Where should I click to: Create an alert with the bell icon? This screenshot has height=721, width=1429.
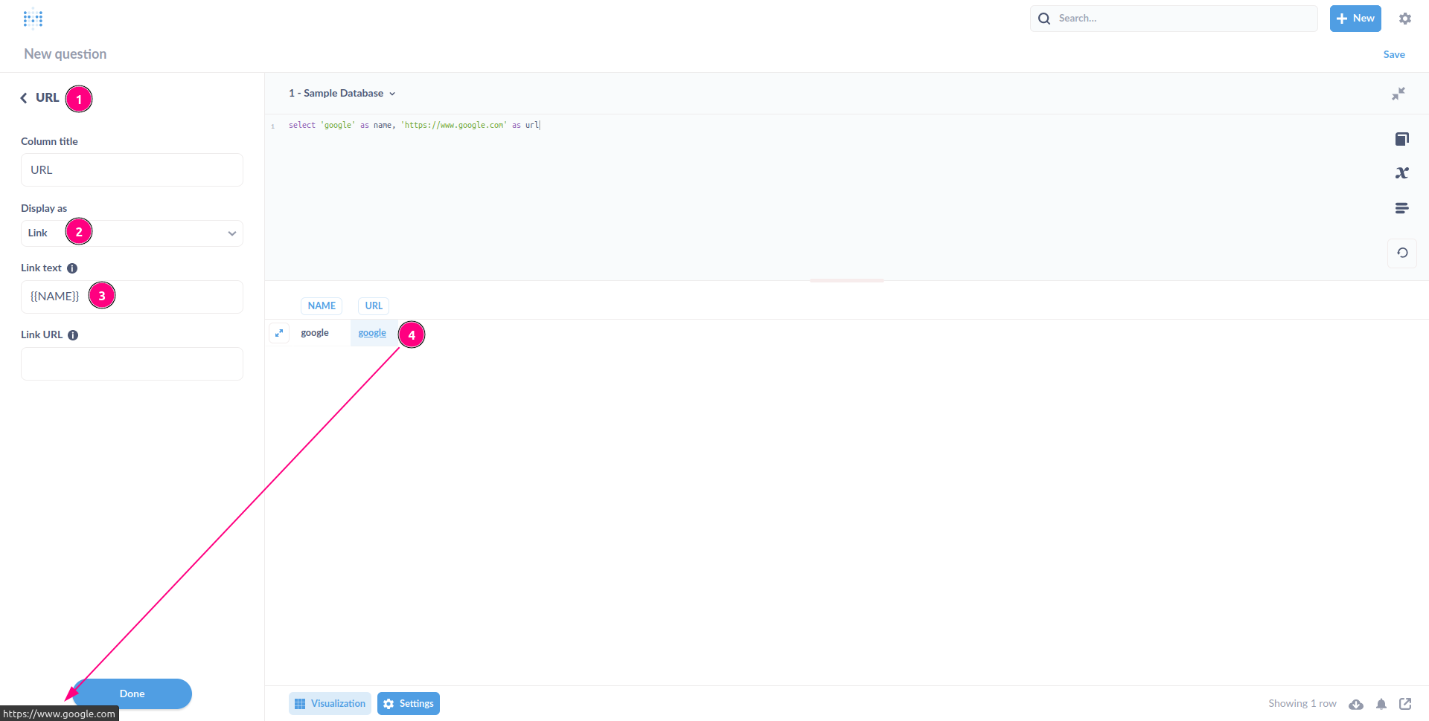[1381, 704]
